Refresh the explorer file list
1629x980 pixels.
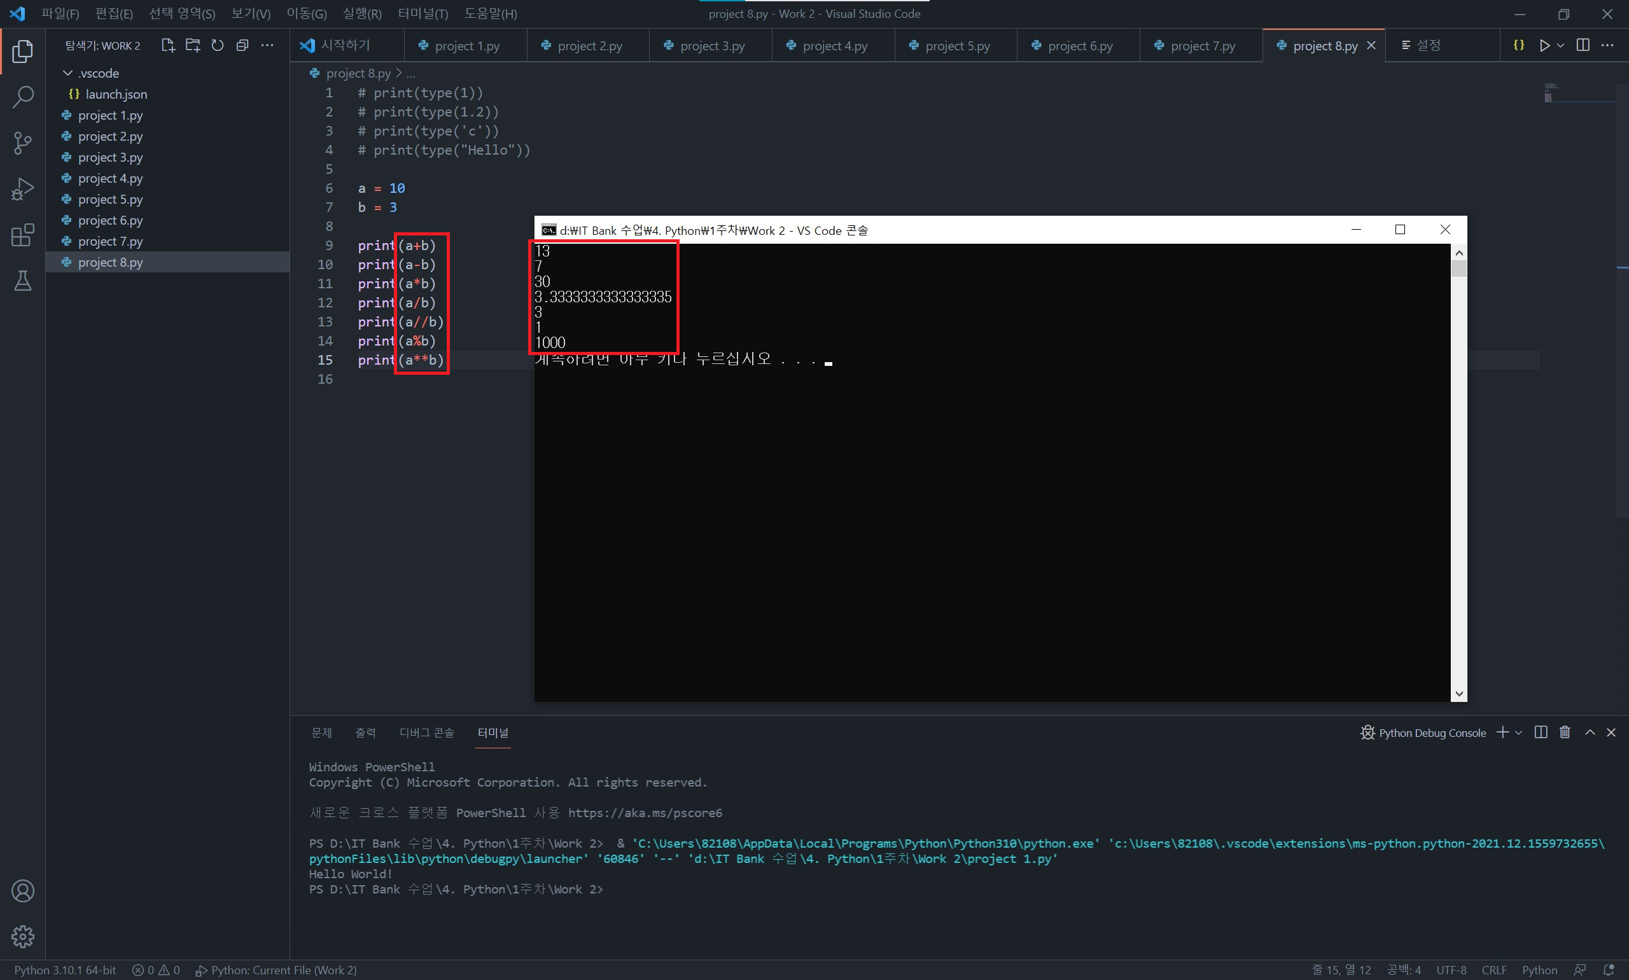tap(217, 46)
